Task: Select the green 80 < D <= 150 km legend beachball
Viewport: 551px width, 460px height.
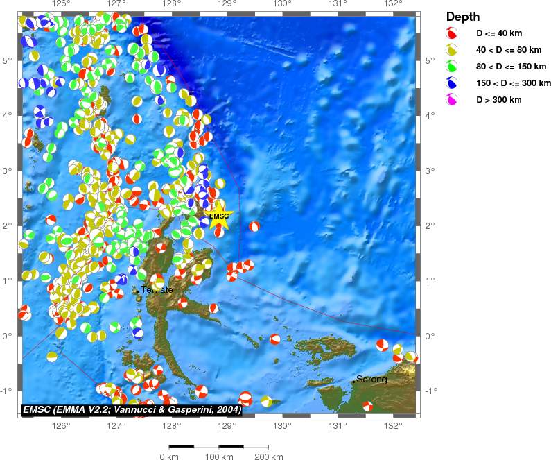Action: point(451,66)
